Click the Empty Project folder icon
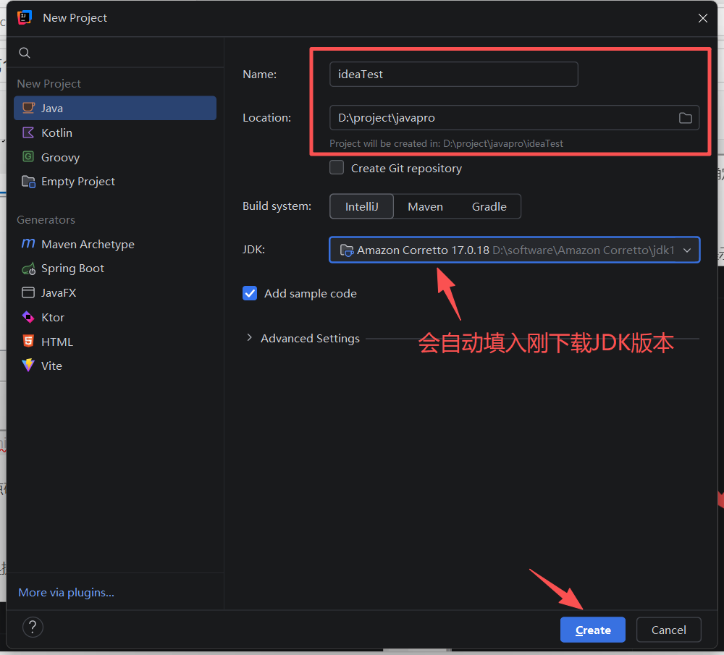Image resolution: width=724 pixels, height=655 pixels. (29, 182)
